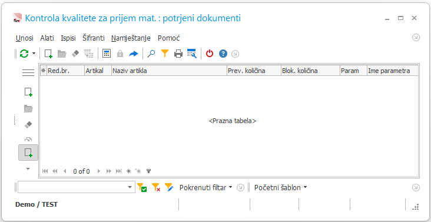
Task: Click the hamburger lines icon in side panel
Action: tap(28, 73)
